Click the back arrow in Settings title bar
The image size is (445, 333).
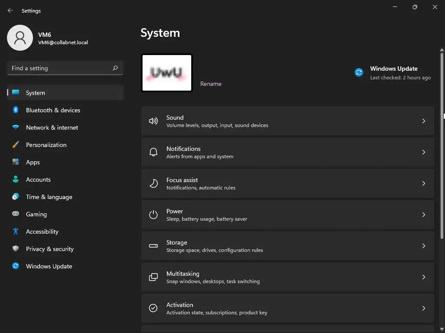click(10, 11)
